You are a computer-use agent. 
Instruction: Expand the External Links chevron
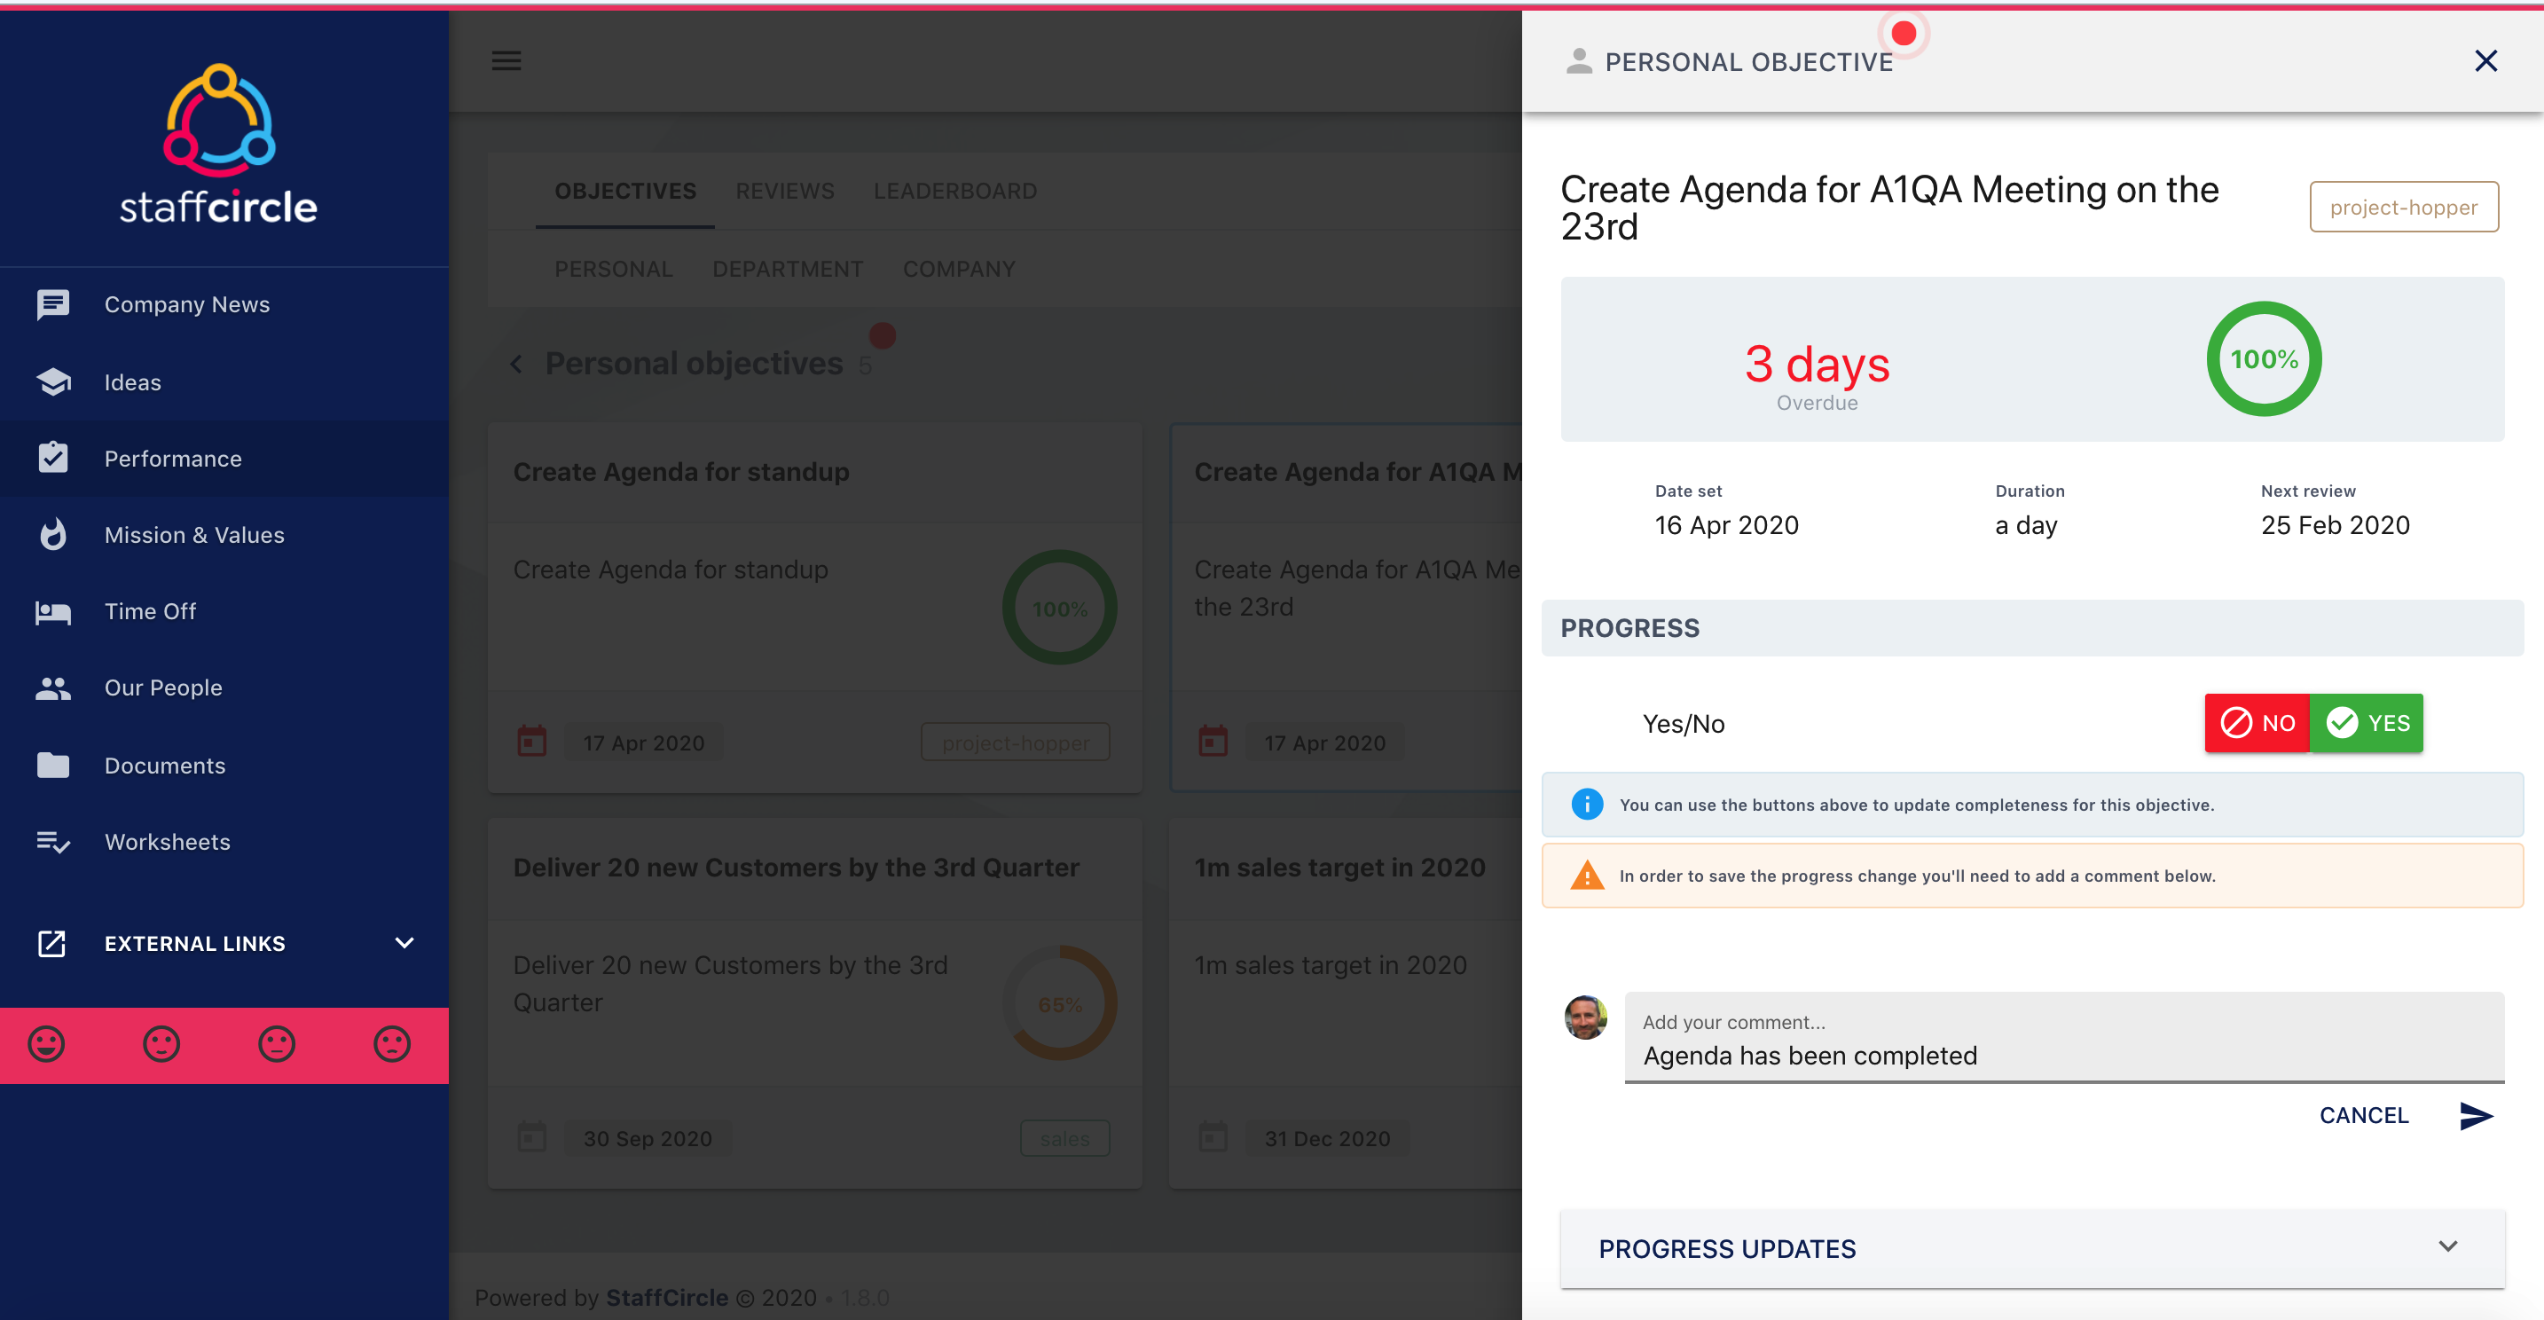click(x=404, y=944)
